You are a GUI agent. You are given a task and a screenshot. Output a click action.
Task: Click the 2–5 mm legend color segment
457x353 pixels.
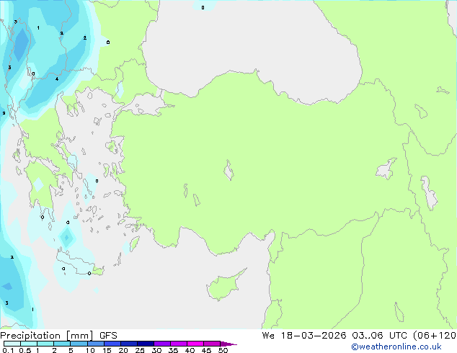tap(62, 344)
